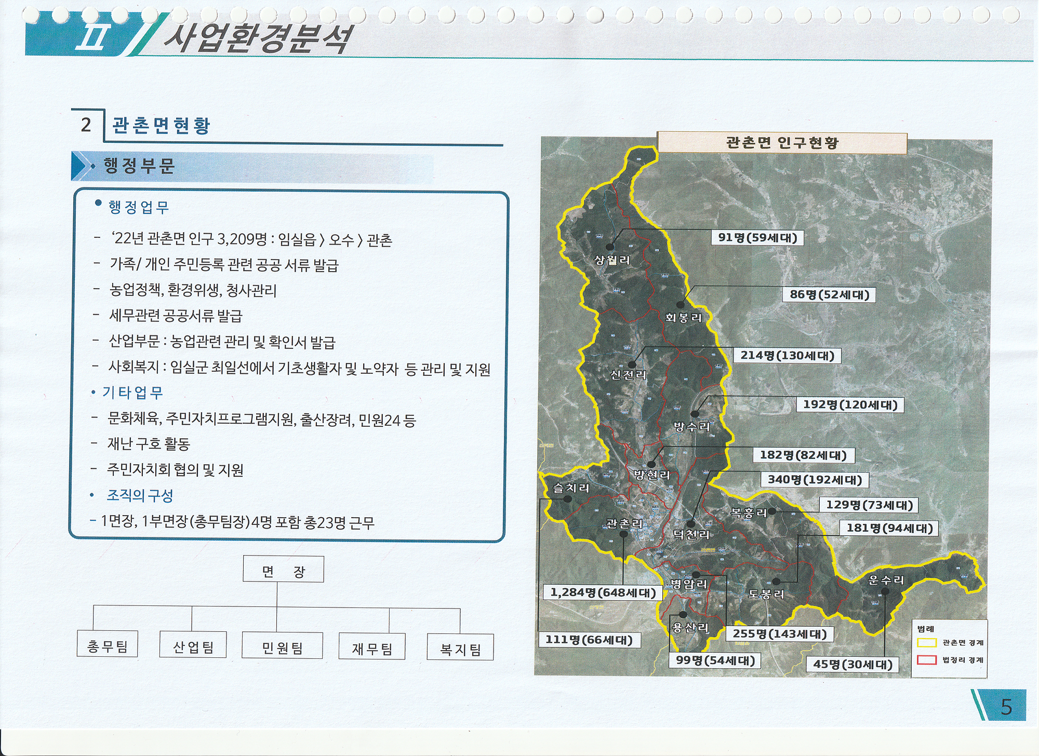
Task: Click the yellow 관촌면 경계 legend swatch
Action: pyautogui.click(x=926, y=643)
